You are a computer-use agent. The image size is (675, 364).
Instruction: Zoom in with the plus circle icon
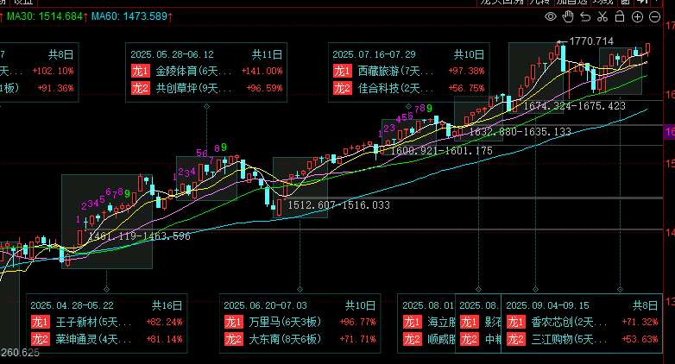(637, 16)
